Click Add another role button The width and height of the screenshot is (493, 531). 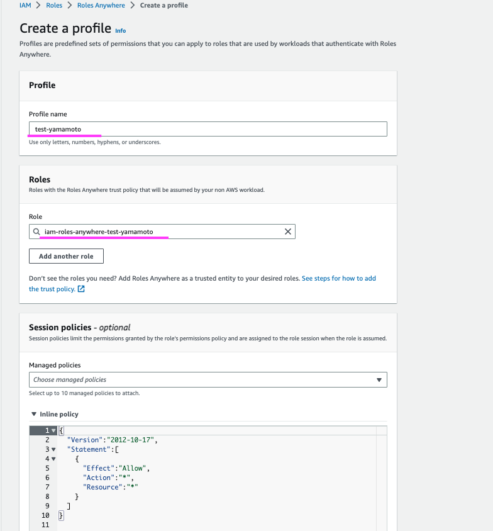pos(66,256)
